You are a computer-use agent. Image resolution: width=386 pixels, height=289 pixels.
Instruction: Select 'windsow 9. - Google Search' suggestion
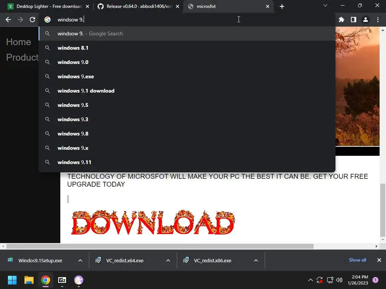187,33
